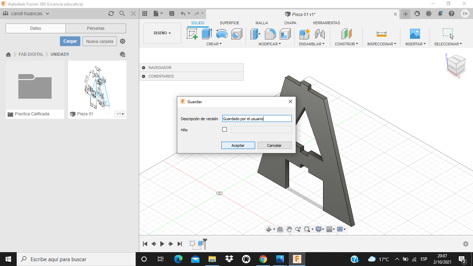Screen dimensions: 473x266
Task: Open the notifications bell
Action: tap(440, 14)
